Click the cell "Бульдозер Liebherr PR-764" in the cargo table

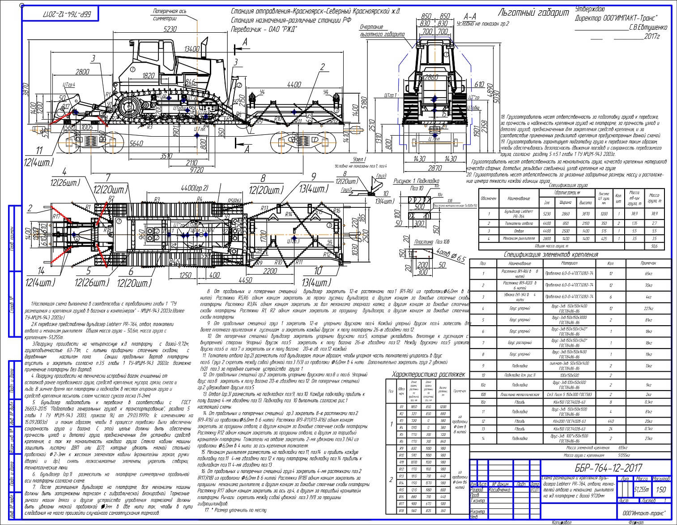[x=519, y=214]
